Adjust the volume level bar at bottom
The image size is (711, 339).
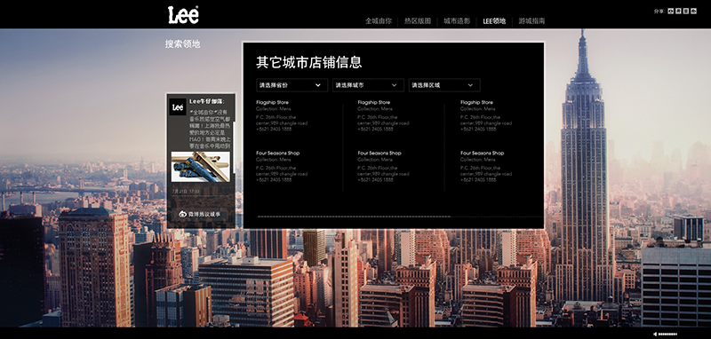668,334
